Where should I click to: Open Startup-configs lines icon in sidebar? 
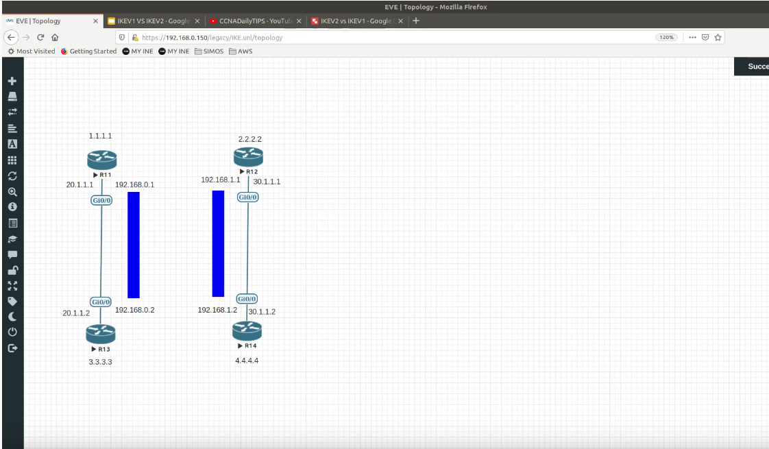click(x=12, y=129)
